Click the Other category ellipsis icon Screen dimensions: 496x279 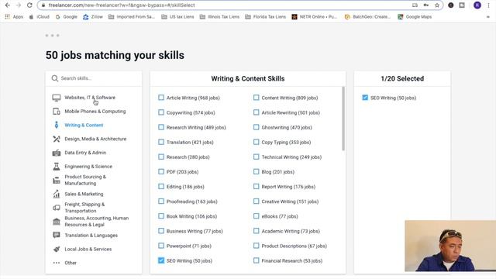pos(57,263)
